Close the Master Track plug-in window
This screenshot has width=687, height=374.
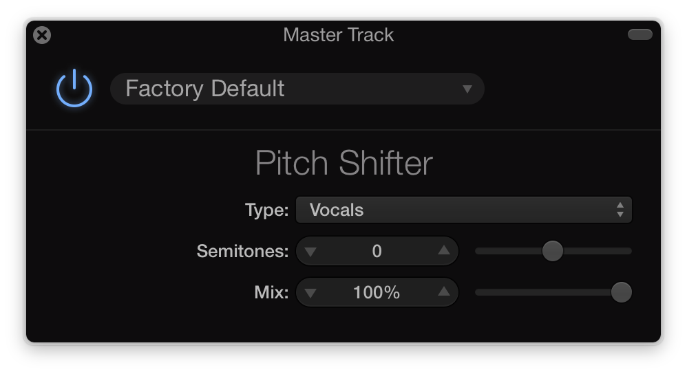pyautogui.click(x=42, y=35)
